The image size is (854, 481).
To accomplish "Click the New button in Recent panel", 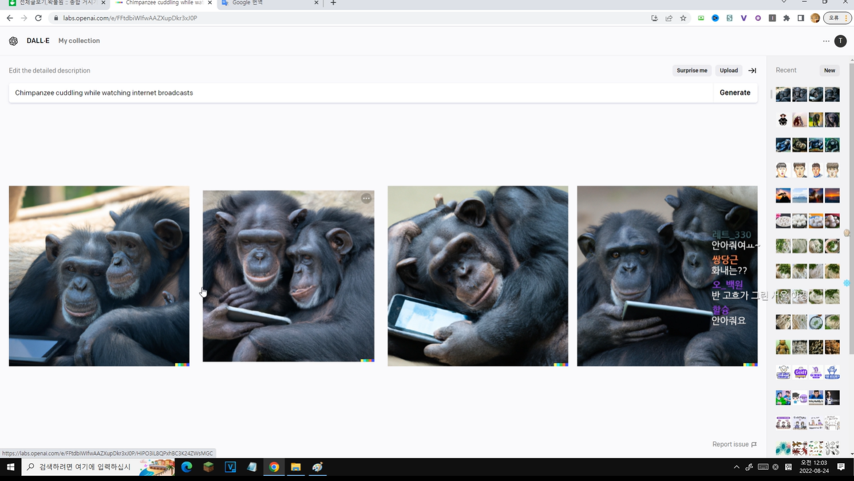I will (829, 70).
